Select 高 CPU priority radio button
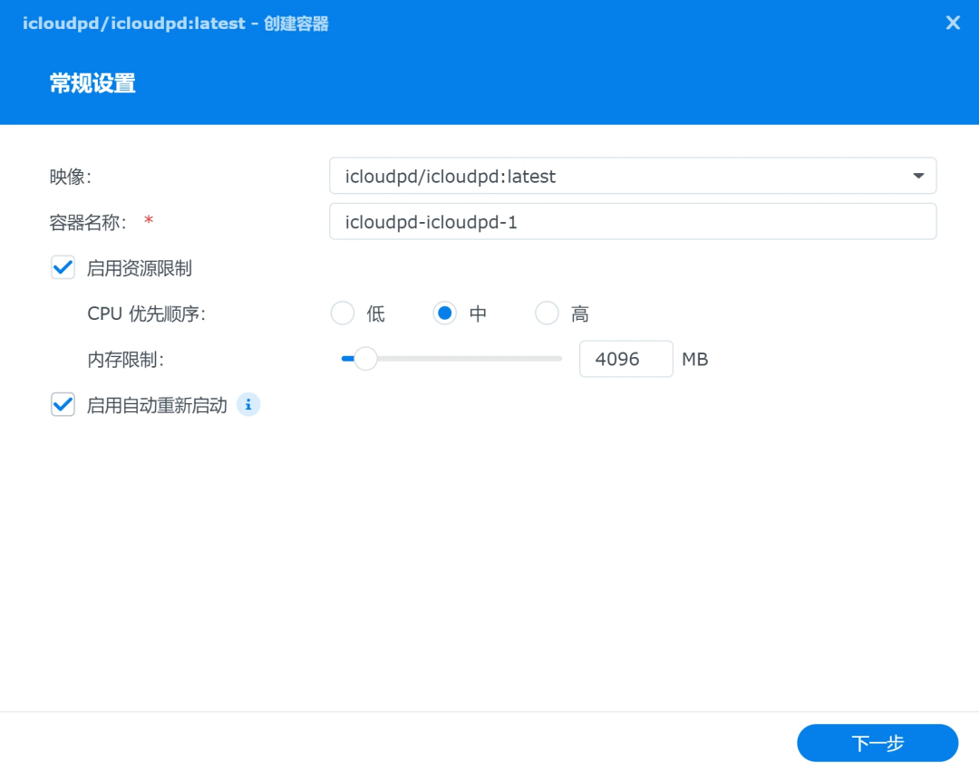979x772 pixels. (x=547, y=314)
